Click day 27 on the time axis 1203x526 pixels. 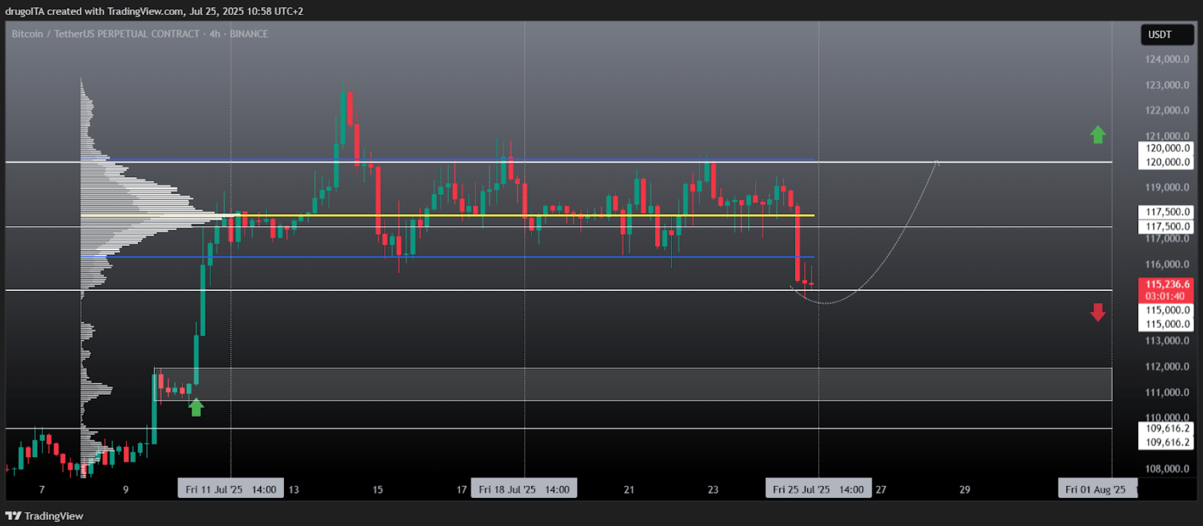[x=881, y=490]
